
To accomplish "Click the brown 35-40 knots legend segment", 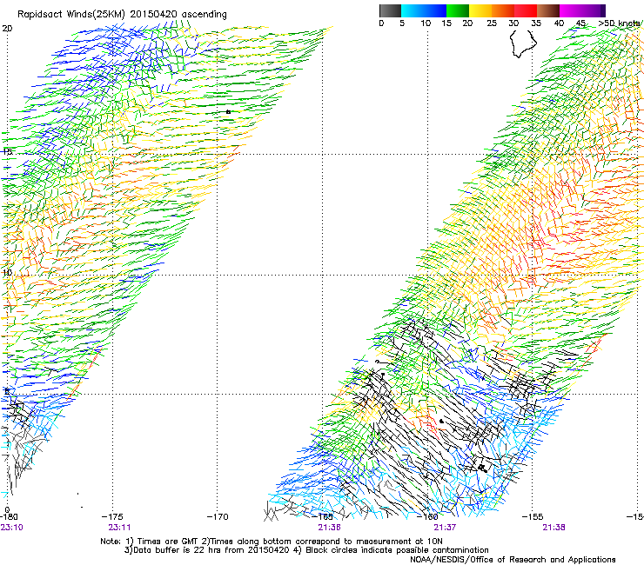I will (548, 10).
